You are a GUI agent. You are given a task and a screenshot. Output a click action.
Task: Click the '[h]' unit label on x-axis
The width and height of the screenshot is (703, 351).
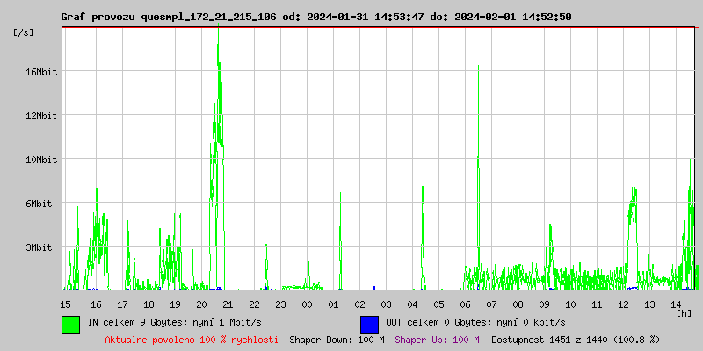tap(685, 313)
